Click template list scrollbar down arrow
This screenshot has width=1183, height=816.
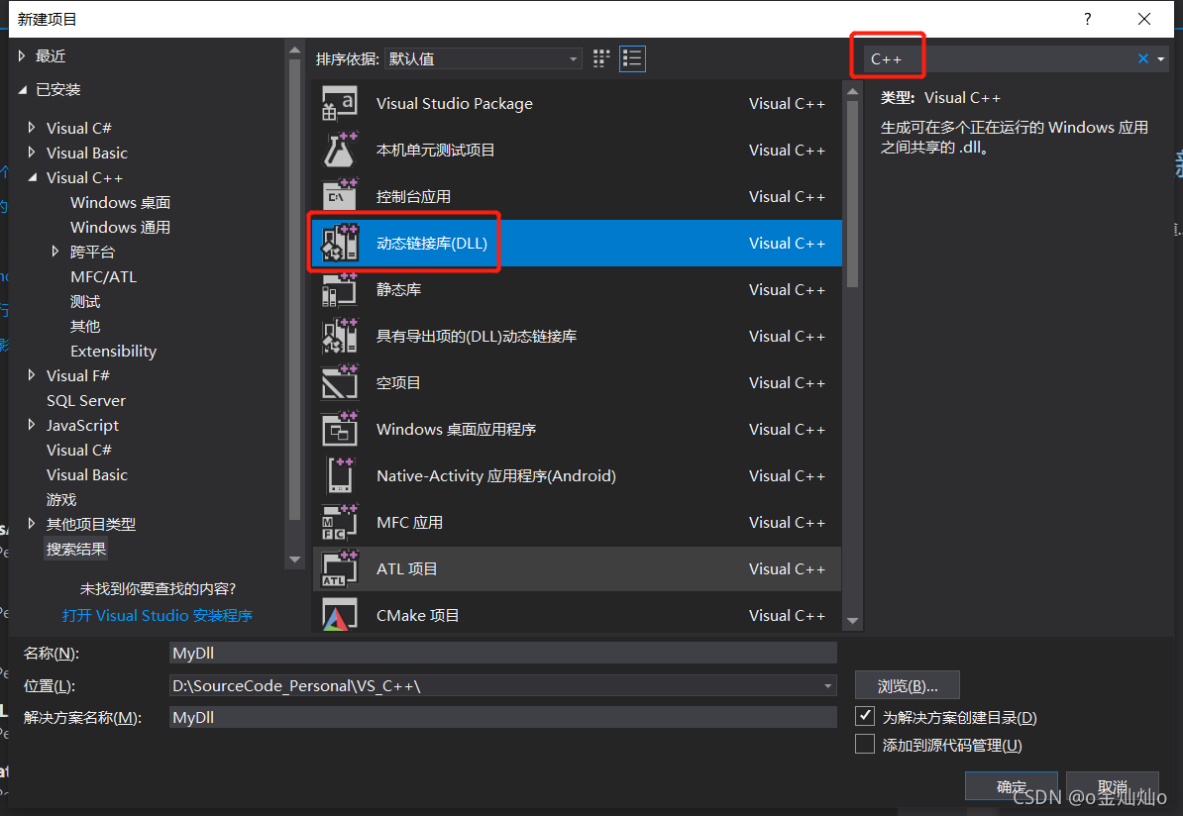pos(852,621)
